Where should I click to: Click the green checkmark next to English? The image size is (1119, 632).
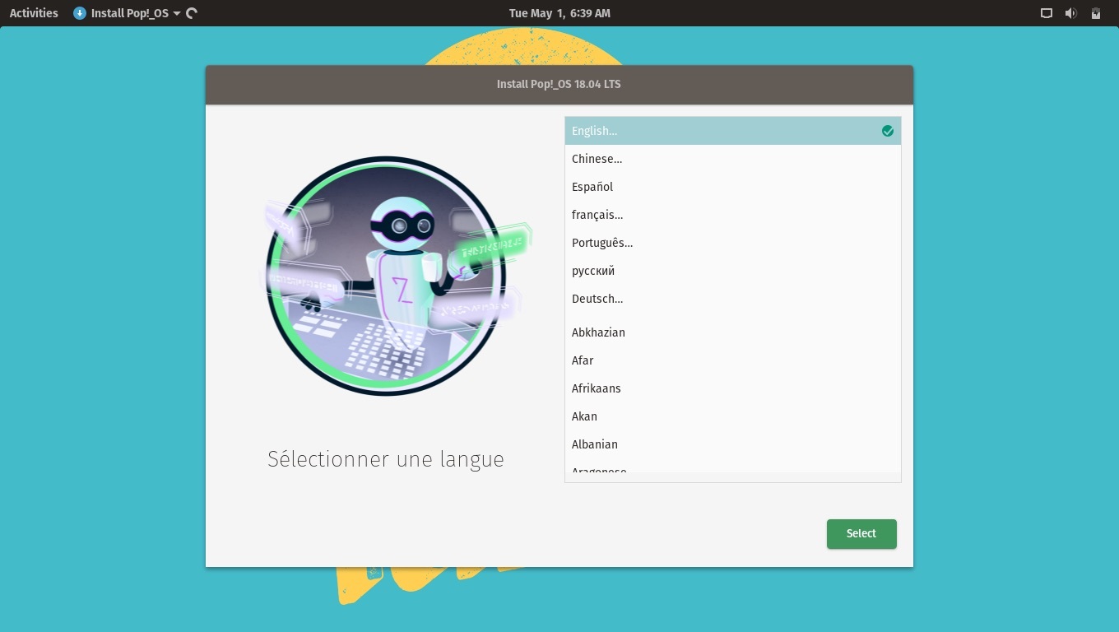[887, 131]
